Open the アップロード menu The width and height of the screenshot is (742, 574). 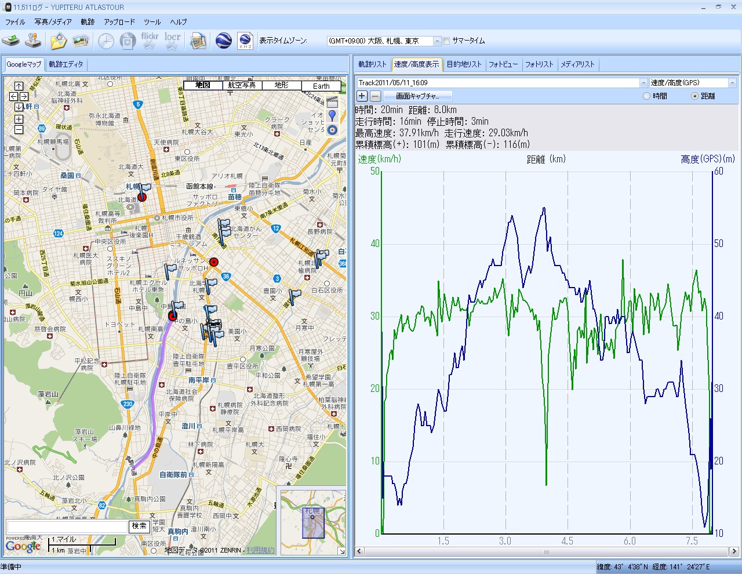[119, 22]
